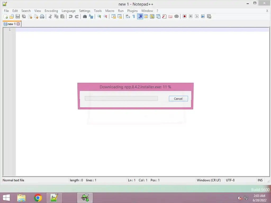Image resolution: width=271 pixels, height=203 pixels.
Task: Open the Windows Start button
Action: click(x=6, y=198)
